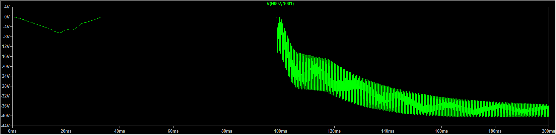Click the -36V vertical axis label
The image size is (556, 135).
tap(5, 106)
